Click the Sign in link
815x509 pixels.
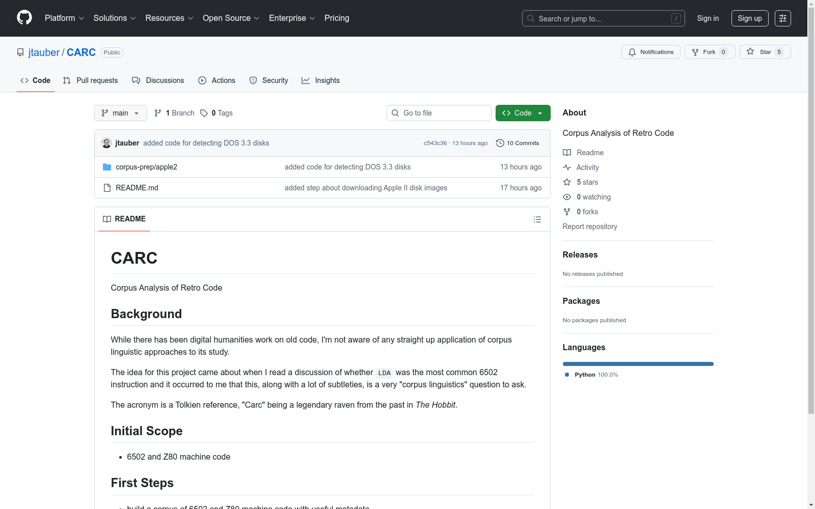pyautogui.click(x=708, y=18)
